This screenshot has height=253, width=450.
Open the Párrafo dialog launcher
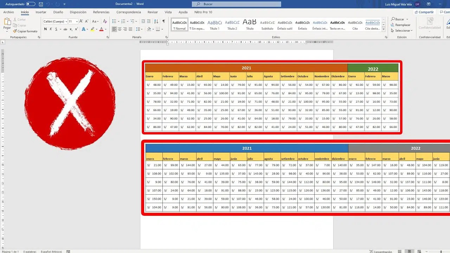click(166, 37)
